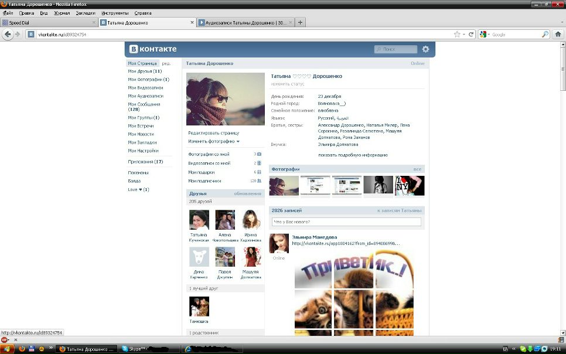566x354 pixels.
Task: Open the Google search engine dropdown
Action: click(485, 35)
